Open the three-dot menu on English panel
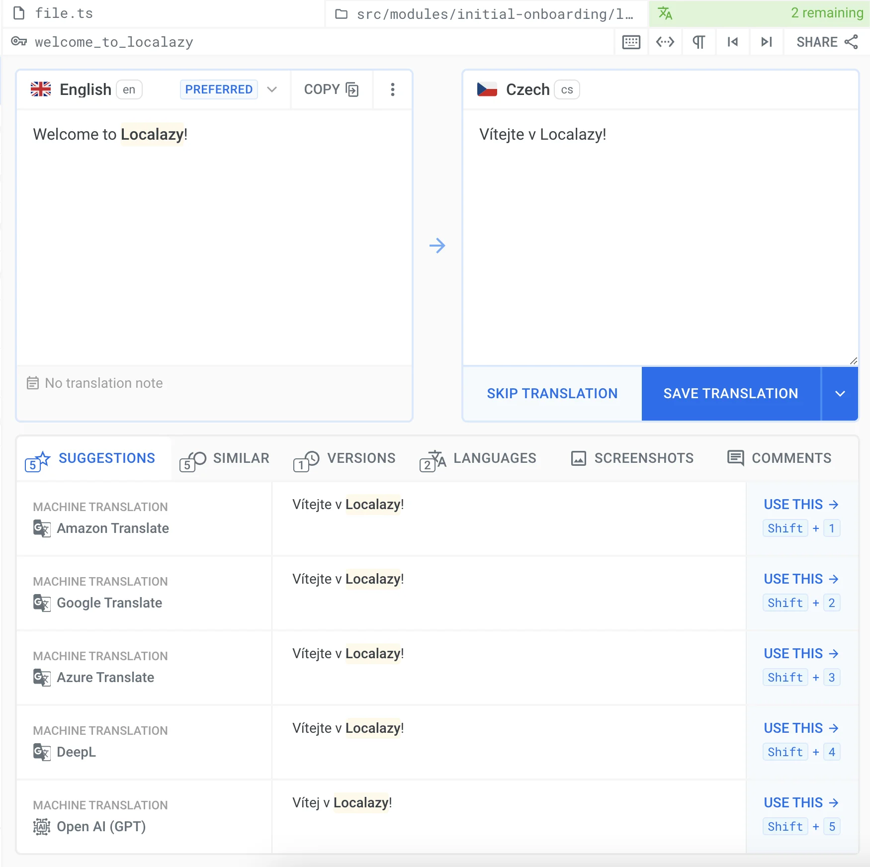Image resolution: width=870 pixels, height=867 pixels. pyautogui.click(x=392, y=89)
